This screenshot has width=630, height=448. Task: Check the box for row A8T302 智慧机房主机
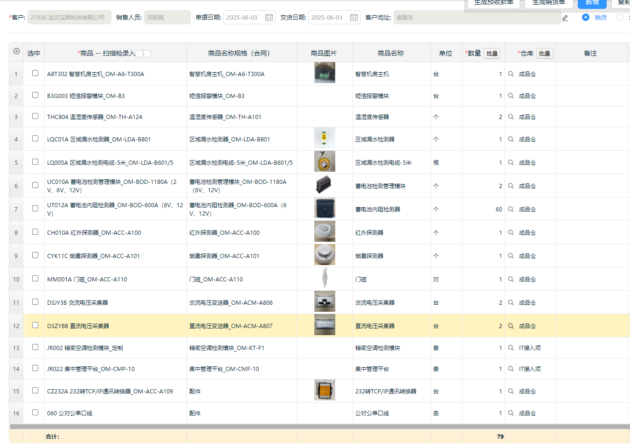35,73
